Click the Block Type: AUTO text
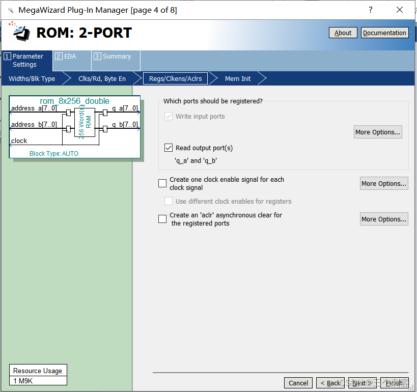The width and height of the screenshot is (417, 392). 54,153
